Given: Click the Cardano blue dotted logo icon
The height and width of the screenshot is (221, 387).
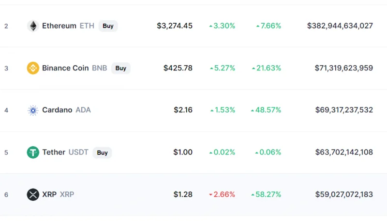Looking at the screenshot, I should tap(33, 110).
